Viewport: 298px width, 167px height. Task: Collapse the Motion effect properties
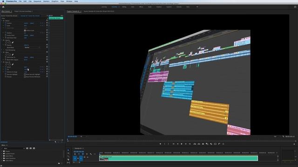[2, 20]
